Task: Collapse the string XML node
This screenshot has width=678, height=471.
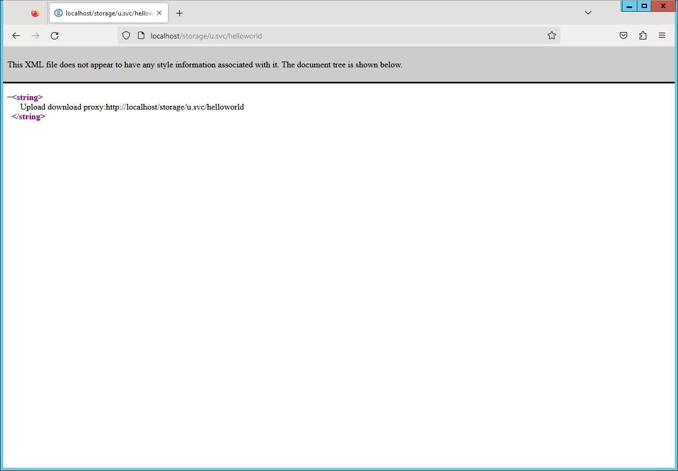Action: tap(9, 97)
